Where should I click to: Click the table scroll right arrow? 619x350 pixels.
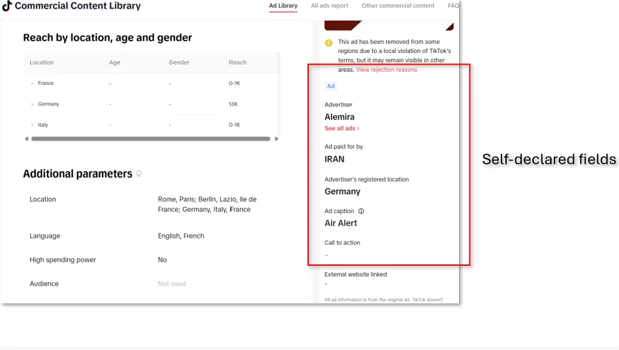276,139
